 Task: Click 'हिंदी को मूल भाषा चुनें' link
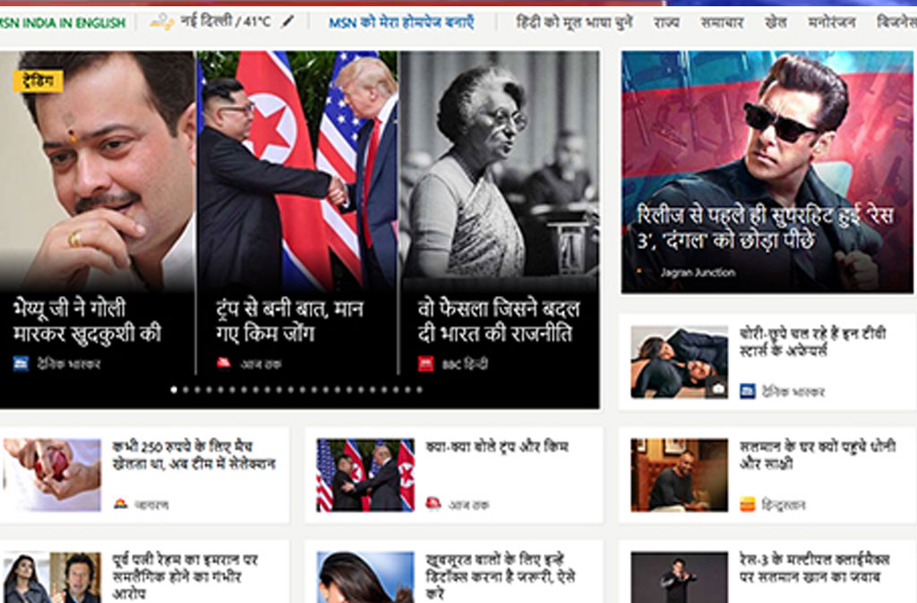click(x=574, y=22)
